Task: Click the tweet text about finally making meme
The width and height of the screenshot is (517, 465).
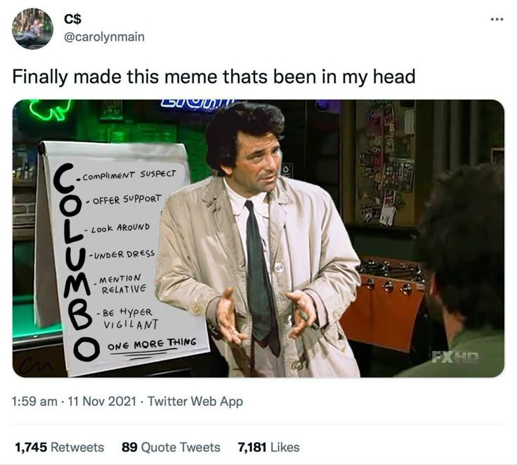Action: 214,77
